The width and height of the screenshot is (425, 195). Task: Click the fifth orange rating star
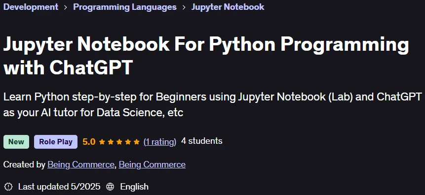point(137,142)
